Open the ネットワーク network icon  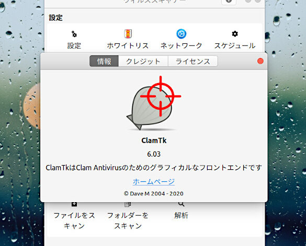(182, 34)
